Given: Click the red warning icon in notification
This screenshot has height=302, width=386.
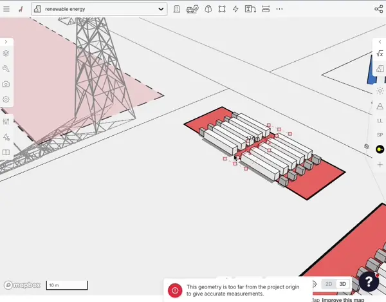Looking at the screenshot, I should pyautogui.click(x=175, y=290).
